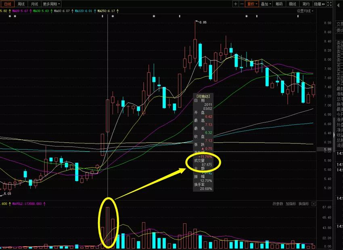Click the arrow next to MA60

(x=72, y=11)
